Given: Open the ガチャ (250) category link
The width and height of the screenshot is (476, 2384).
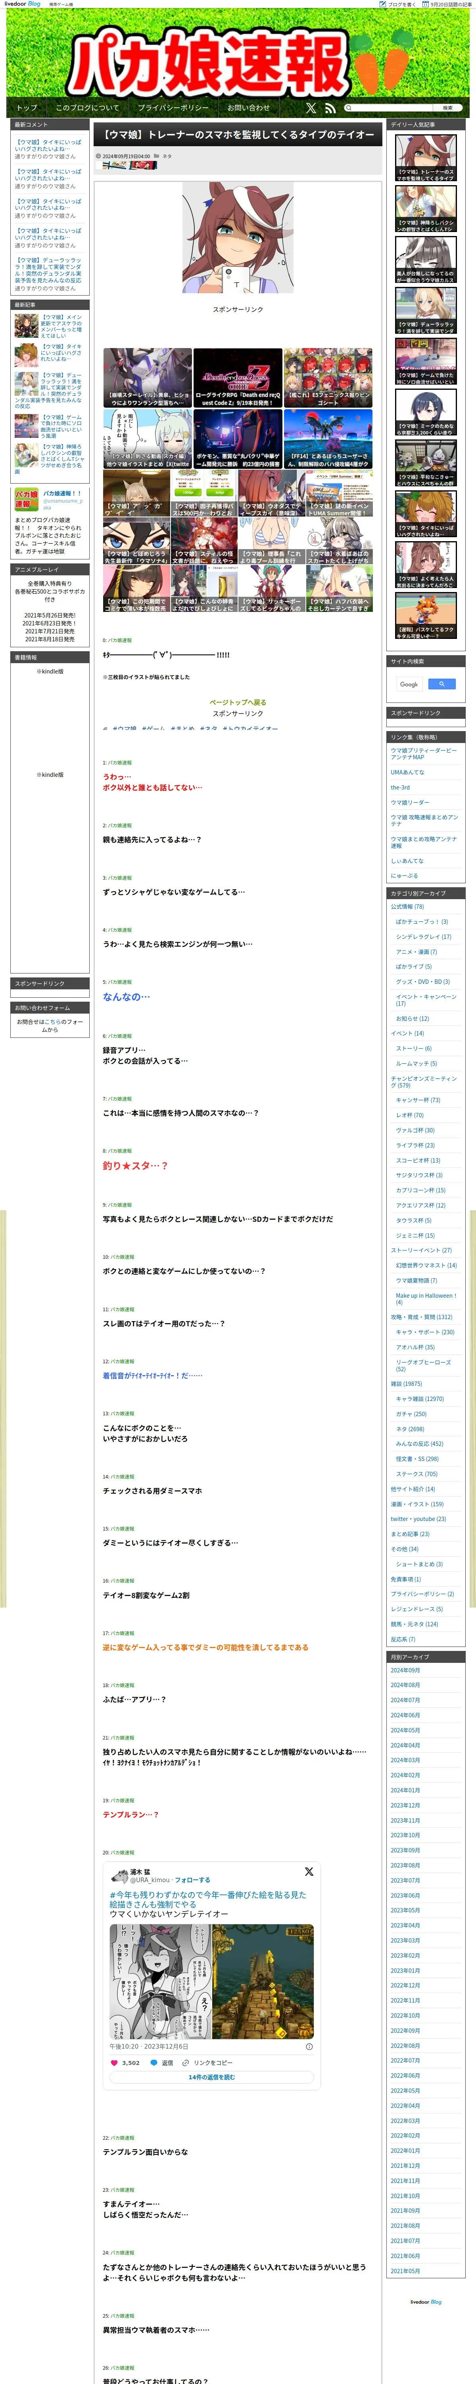Looking at the screenshot, I should point(411,1414).
